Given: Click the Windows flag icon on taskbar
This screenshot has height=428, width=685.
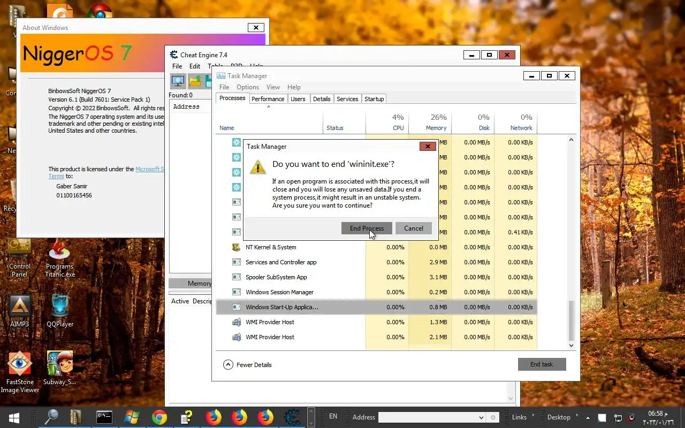Looking at the screenshot, I should click(132, 417).
